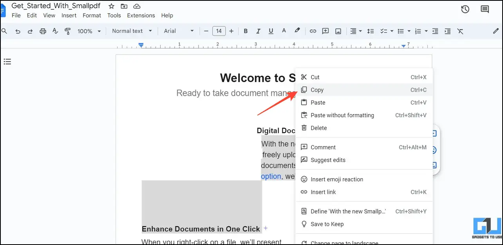
Task: Choose Cut from the context menu
Action: point(364,77)
